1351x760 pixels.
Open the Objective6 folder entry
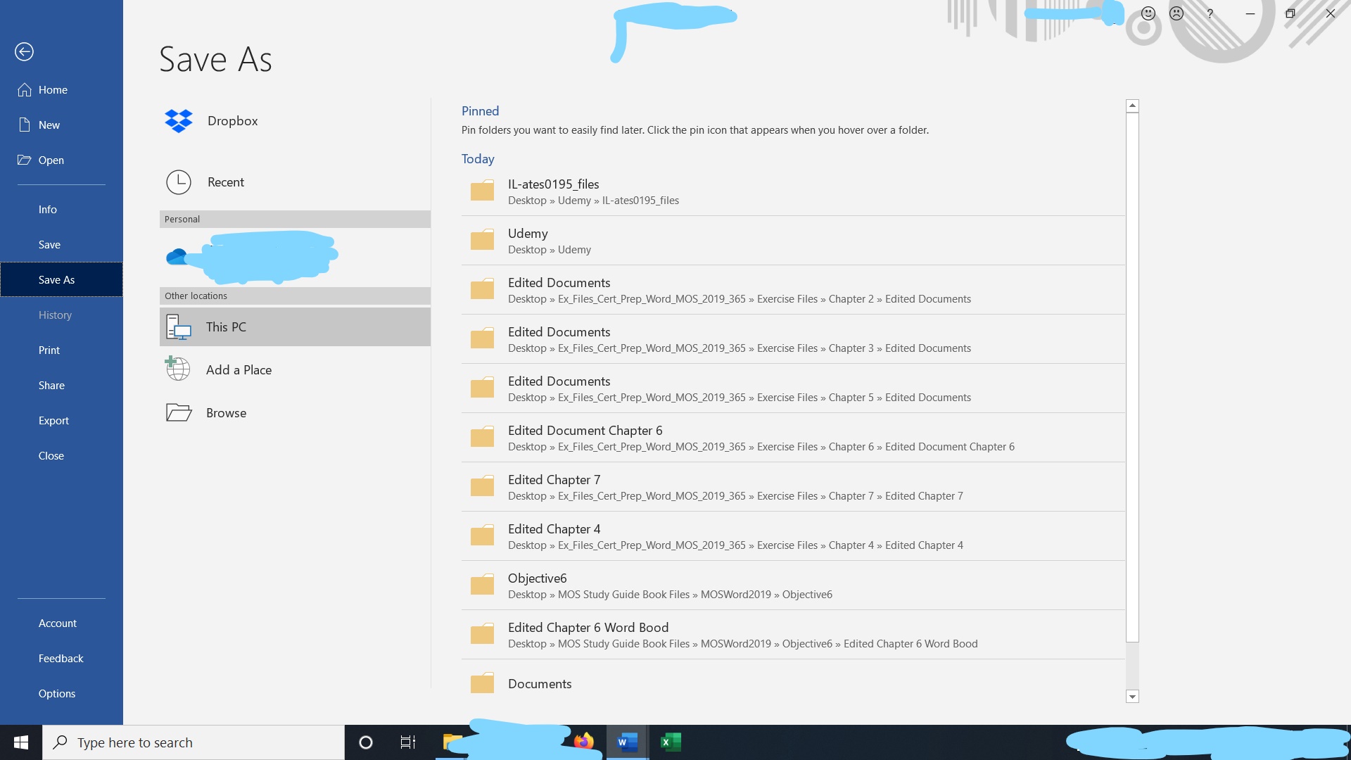coord(793,585)
